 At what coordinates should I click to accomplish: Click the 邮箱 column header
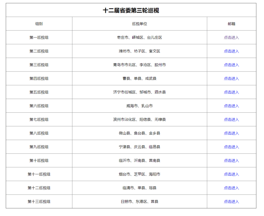tap(231, 24)
